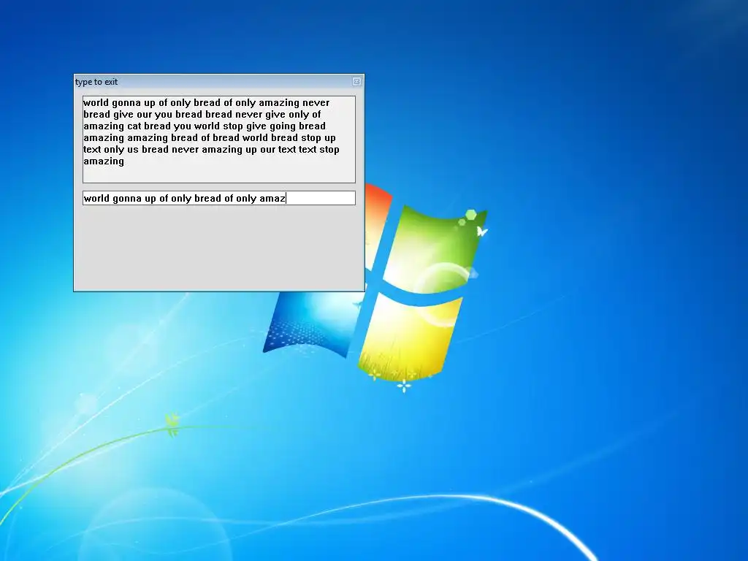Click the prompt line starting 'amazing amazing bread'
The height and width of the screenshot is (561, 748).
pyautogui.click(x=210, y=138)
